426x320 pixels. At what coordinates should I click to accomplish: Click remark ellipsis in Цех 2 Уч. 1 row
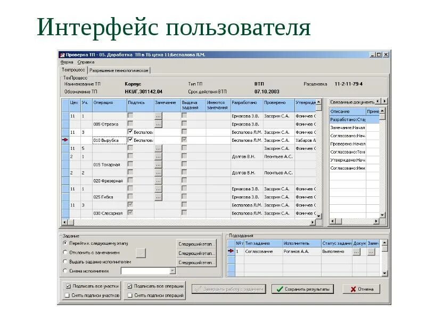(x=158, y=157)
